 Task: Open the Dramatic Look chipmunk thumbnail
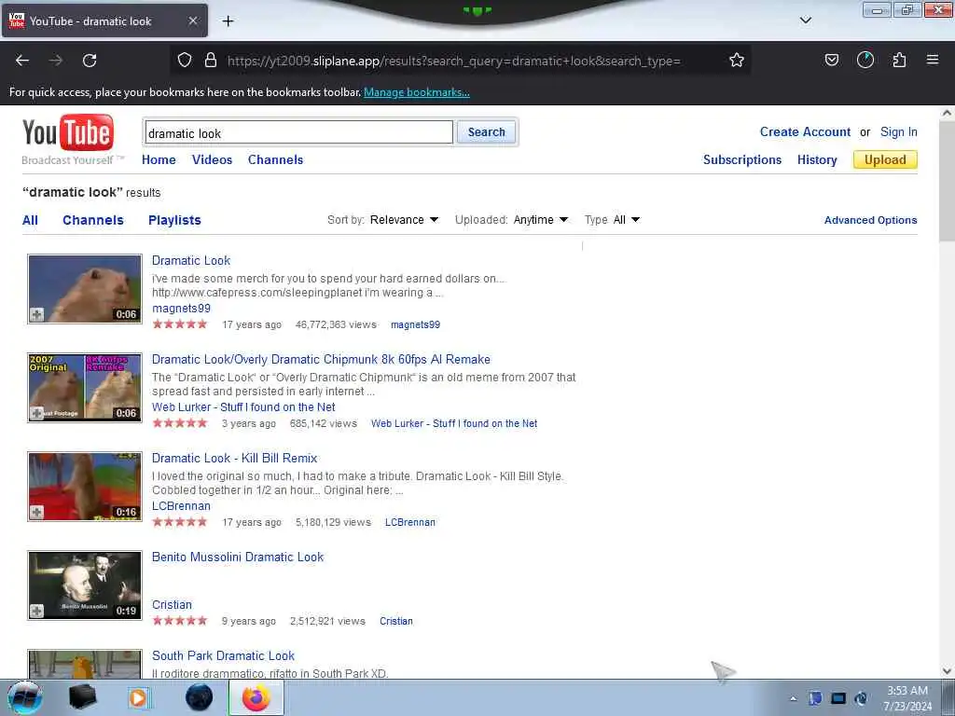(85, 289)
